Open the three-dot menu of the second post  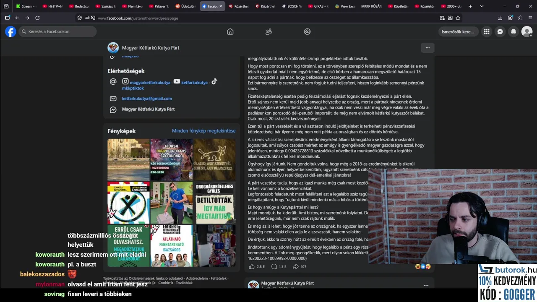click(426, 286)
